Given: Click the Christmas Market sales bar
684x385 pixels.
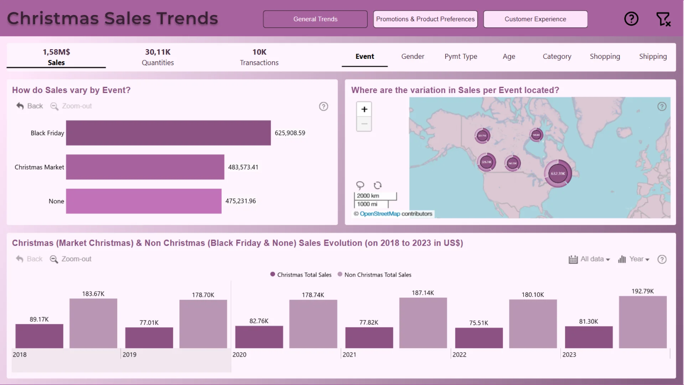Looking at the screenshot, I should click(x=145, y=167).
